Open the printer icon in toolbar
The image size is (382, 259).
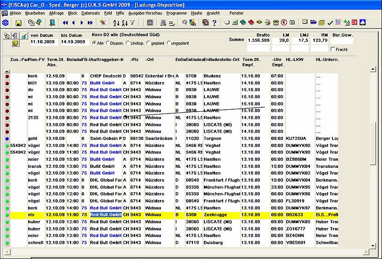coord(163,23)
